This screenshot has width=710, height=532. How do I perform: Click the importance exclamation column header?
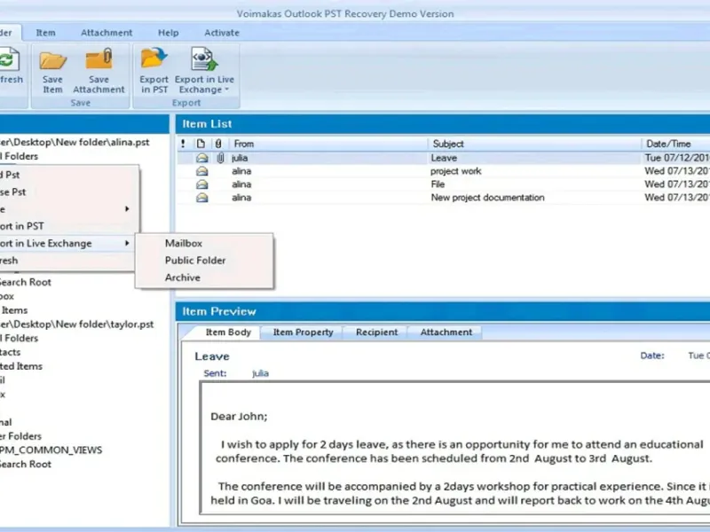183,144
